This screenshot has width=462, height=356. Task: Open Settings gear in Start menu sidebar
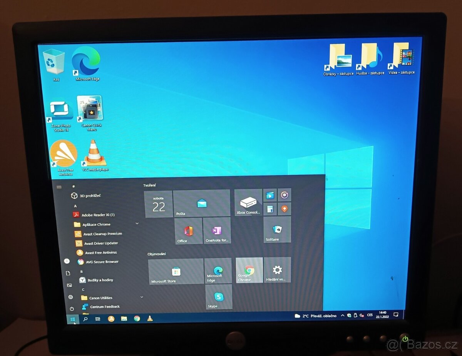(70, 297)
